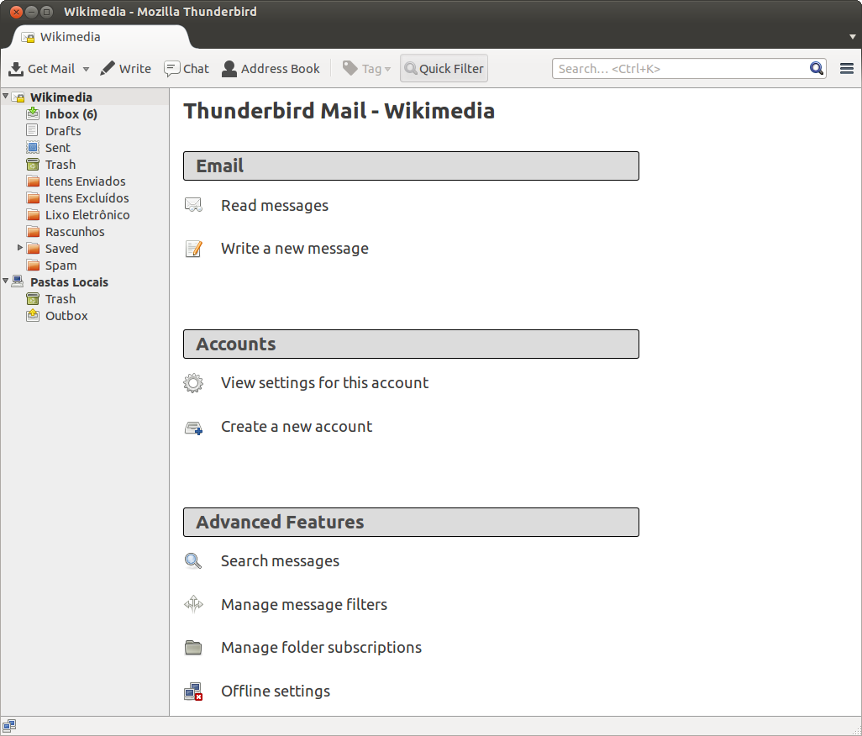Click the Manage message filters arrows icon
The width and height of the screenshot is (862, 736).
tap(193, 605)
